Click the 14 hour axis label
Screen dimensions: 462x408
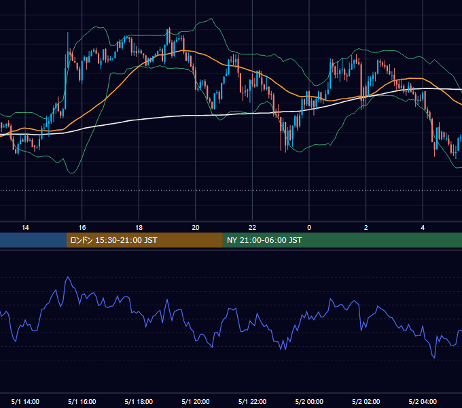point(25,228)
